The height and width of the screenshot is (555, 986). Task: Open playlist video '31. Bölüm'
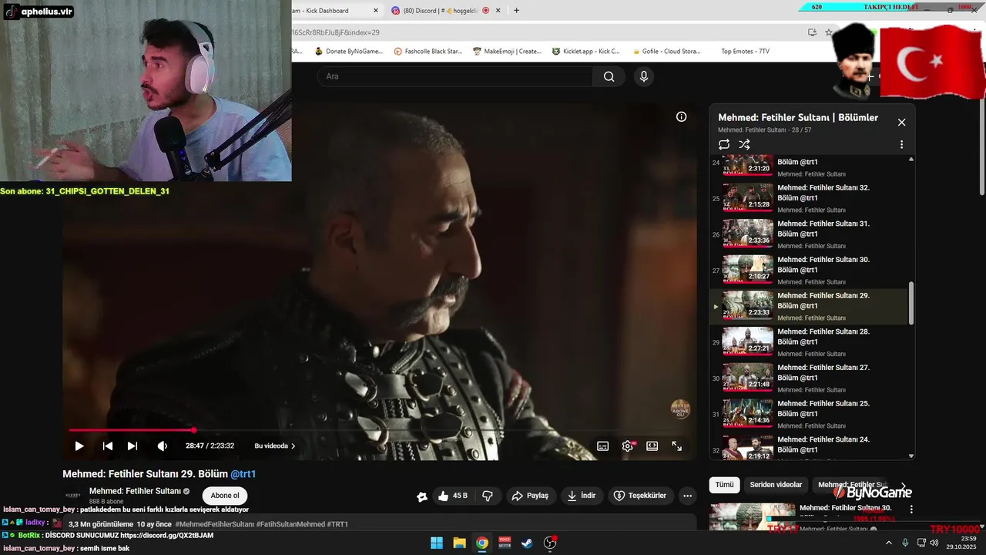click(x=810, y=234)
